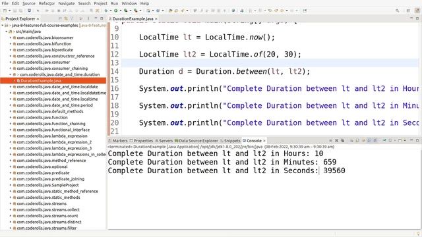Select the DurationExample.java editor tab
Viewport: 422px width, 237px height.
(x=133, y=19)
